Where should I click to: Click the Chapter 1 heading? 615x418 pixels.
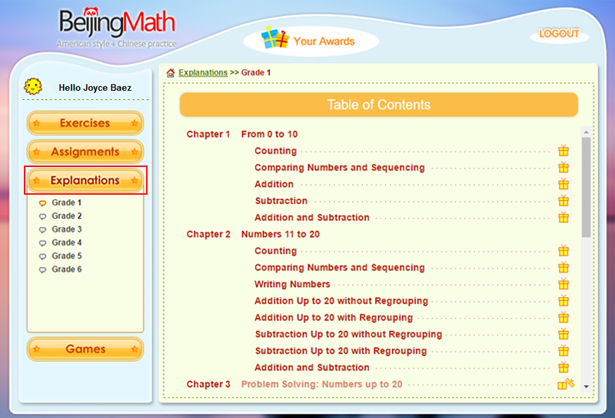(x=208, y=135)
